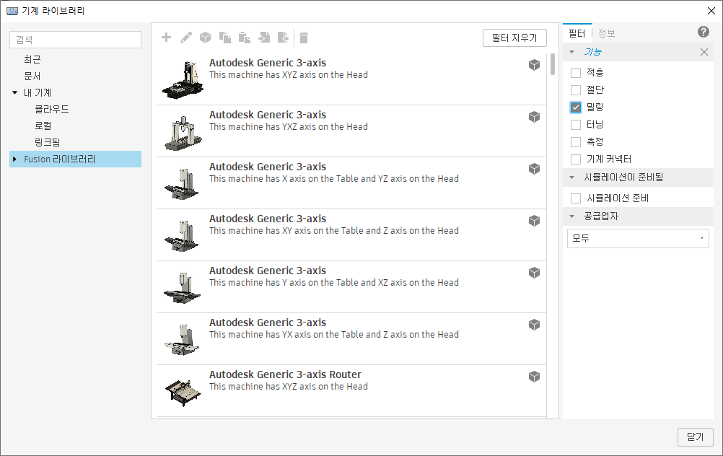Select 클라우드 under 내 기계
723x456 pixels.
(52, 109)
